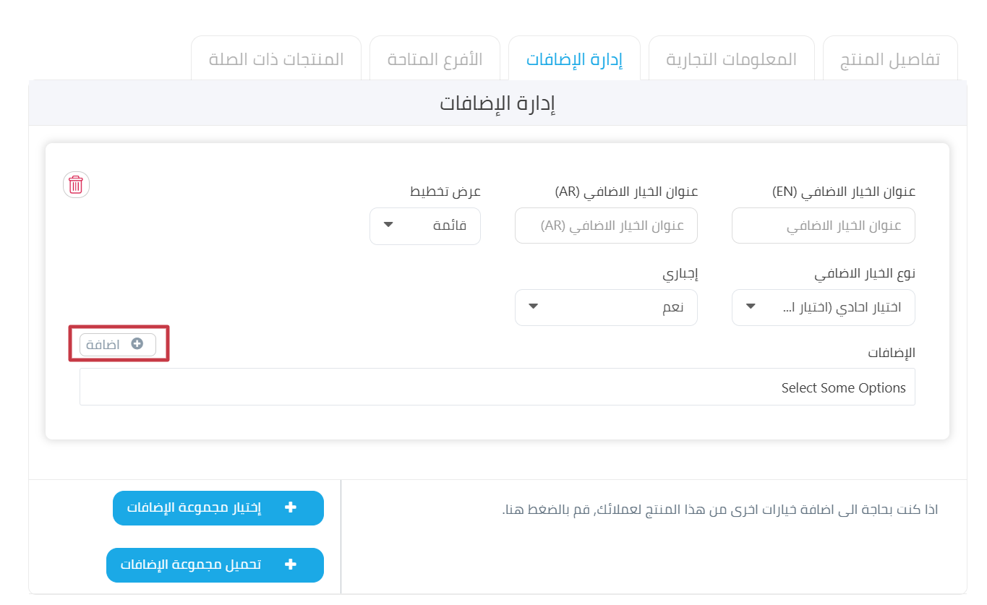This screenshot has height=605, width=987.
Task: Click plus icon on إختيار مجموعة الإضافات
Action: pos(291,508)
